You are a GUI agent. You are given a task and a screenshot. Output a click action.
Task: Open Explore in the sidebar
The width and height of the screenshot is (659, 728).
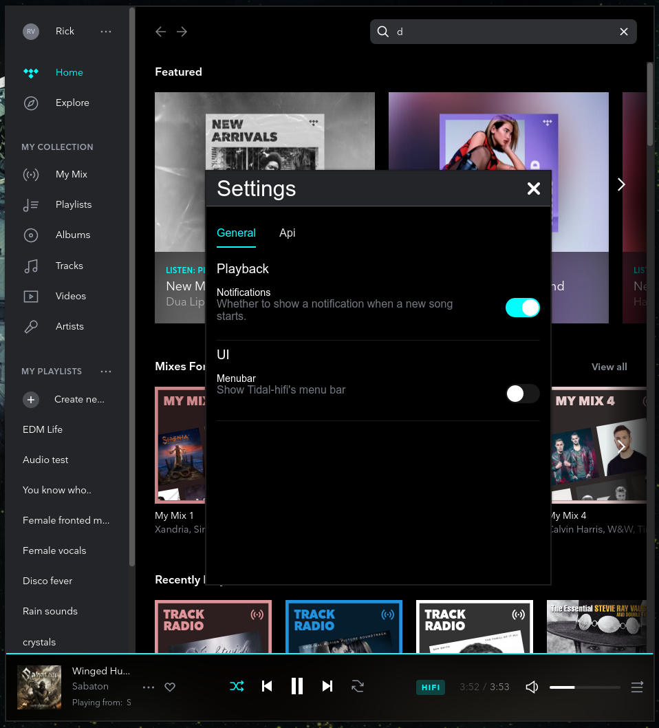coord(72,103)
